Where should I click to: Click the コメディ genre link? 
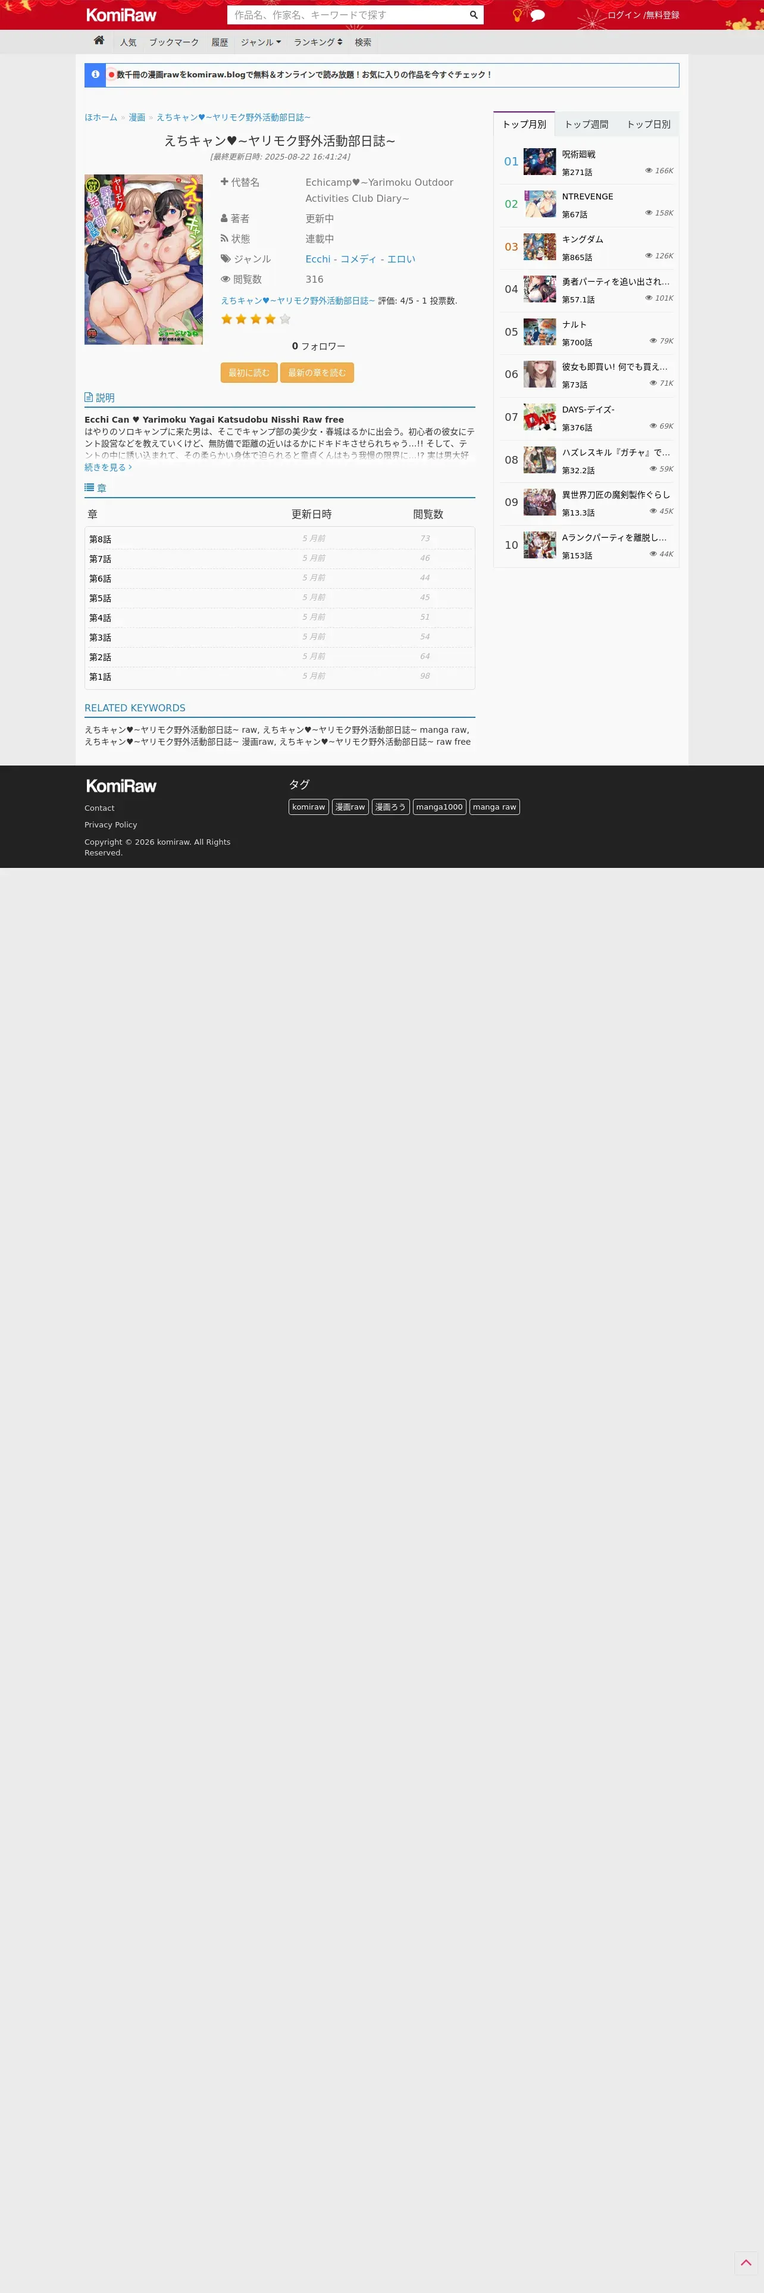pyautogui.click(x=358, y=259)
